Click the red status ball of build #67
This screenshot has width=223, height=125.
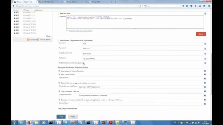[15, 24]
